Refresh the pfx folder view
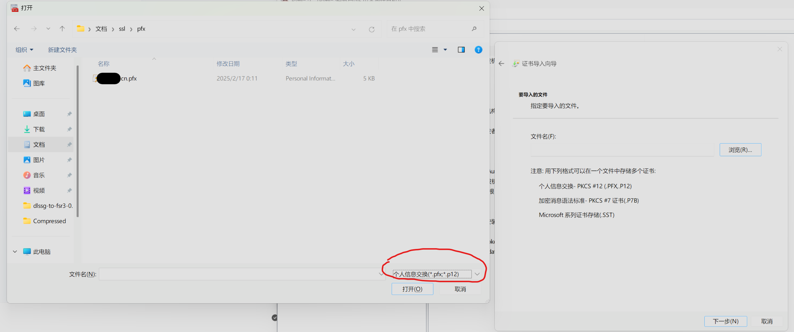The height and width of the screenshot is (332, 794). [371, 29]
